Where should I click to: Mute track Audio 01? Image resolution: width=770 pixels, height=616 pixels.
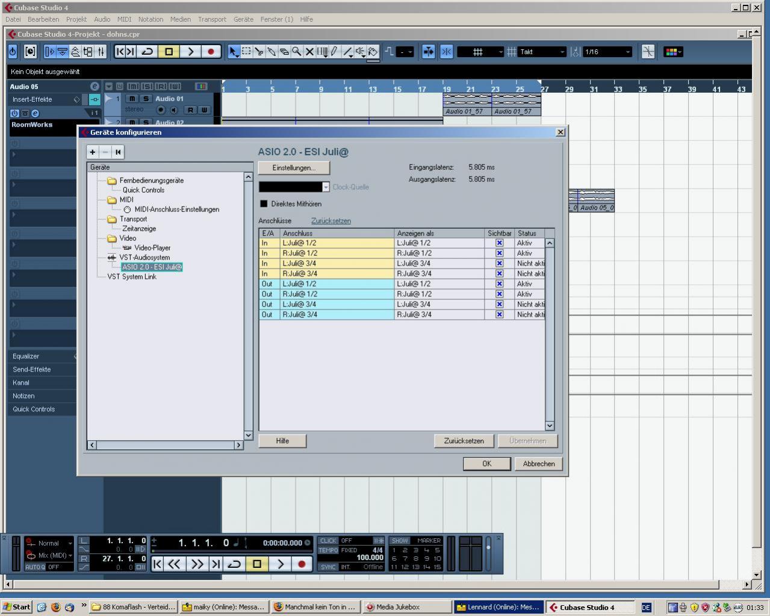[x=132, y=99]
